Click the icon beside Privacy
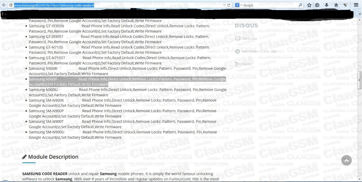The width and height of the screenshot is (362, 182). click(237, 64)
